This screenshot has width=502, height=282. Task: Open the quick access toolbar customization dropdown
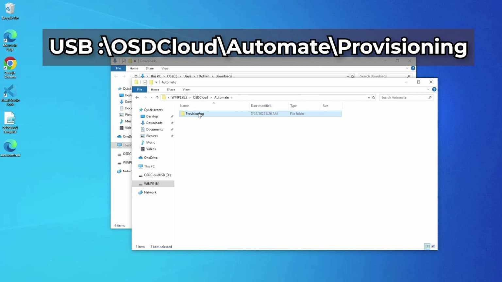(157, 83)
